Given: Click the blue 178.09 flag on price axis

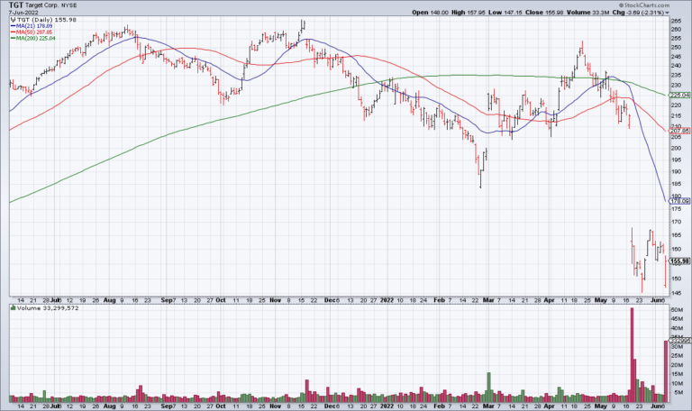Looking at the screenshot, I should coord(680,201).
